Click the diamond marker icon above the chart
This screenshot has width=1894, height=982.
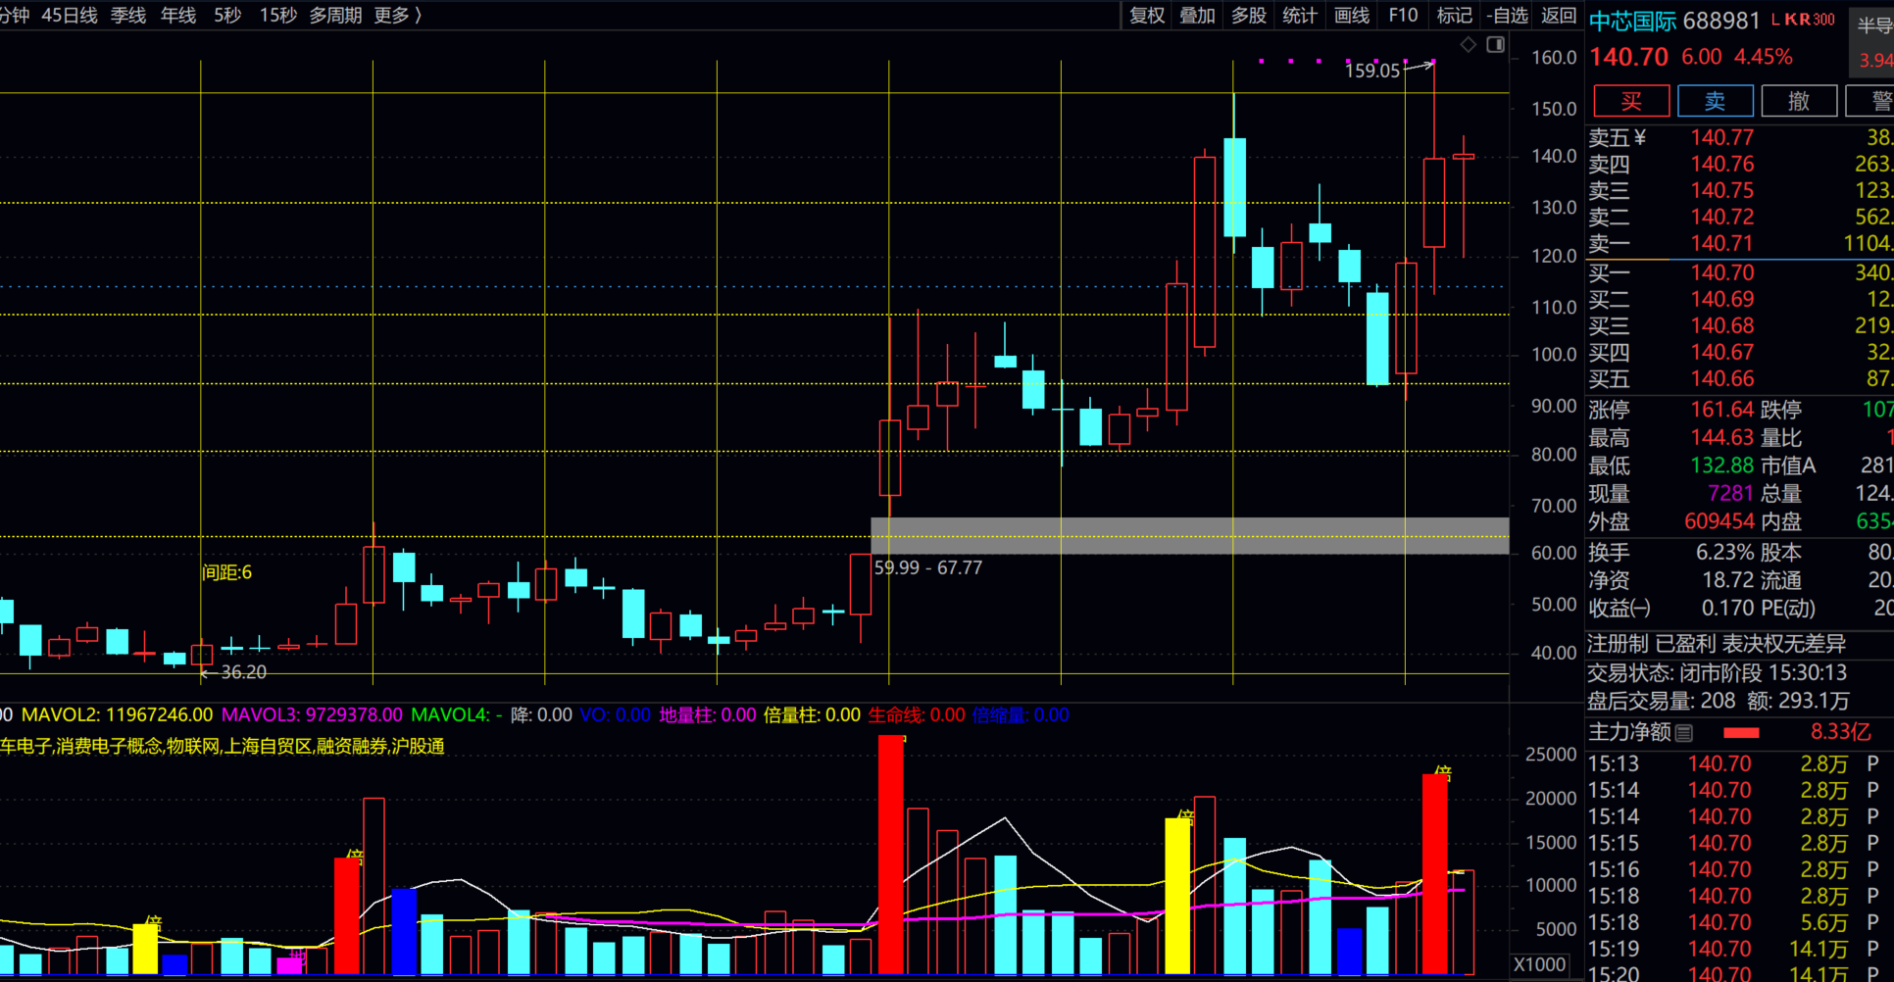pos(1468,44)
